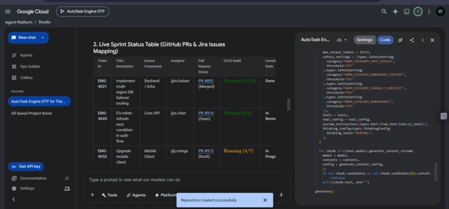Viewport: 449px width, 209px height.
Task: Click the Passing (14/14) build status
Action: point(240,81)
